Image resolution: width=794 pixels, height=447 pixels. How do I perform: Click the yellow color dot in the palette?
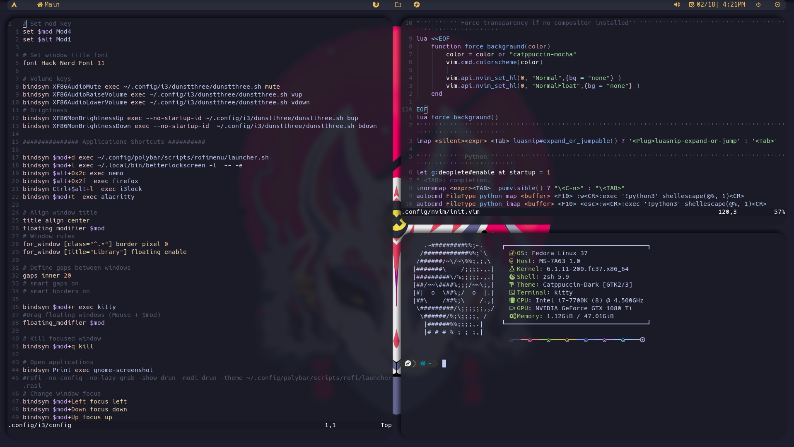click(567, 340)
